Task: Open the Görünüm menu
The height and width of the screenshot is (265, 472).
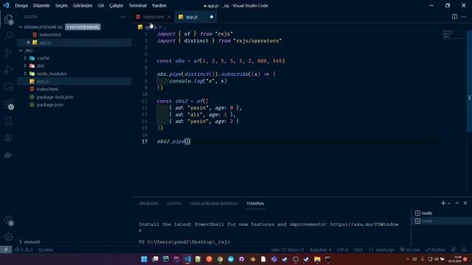Action: (x=83, y=5)
